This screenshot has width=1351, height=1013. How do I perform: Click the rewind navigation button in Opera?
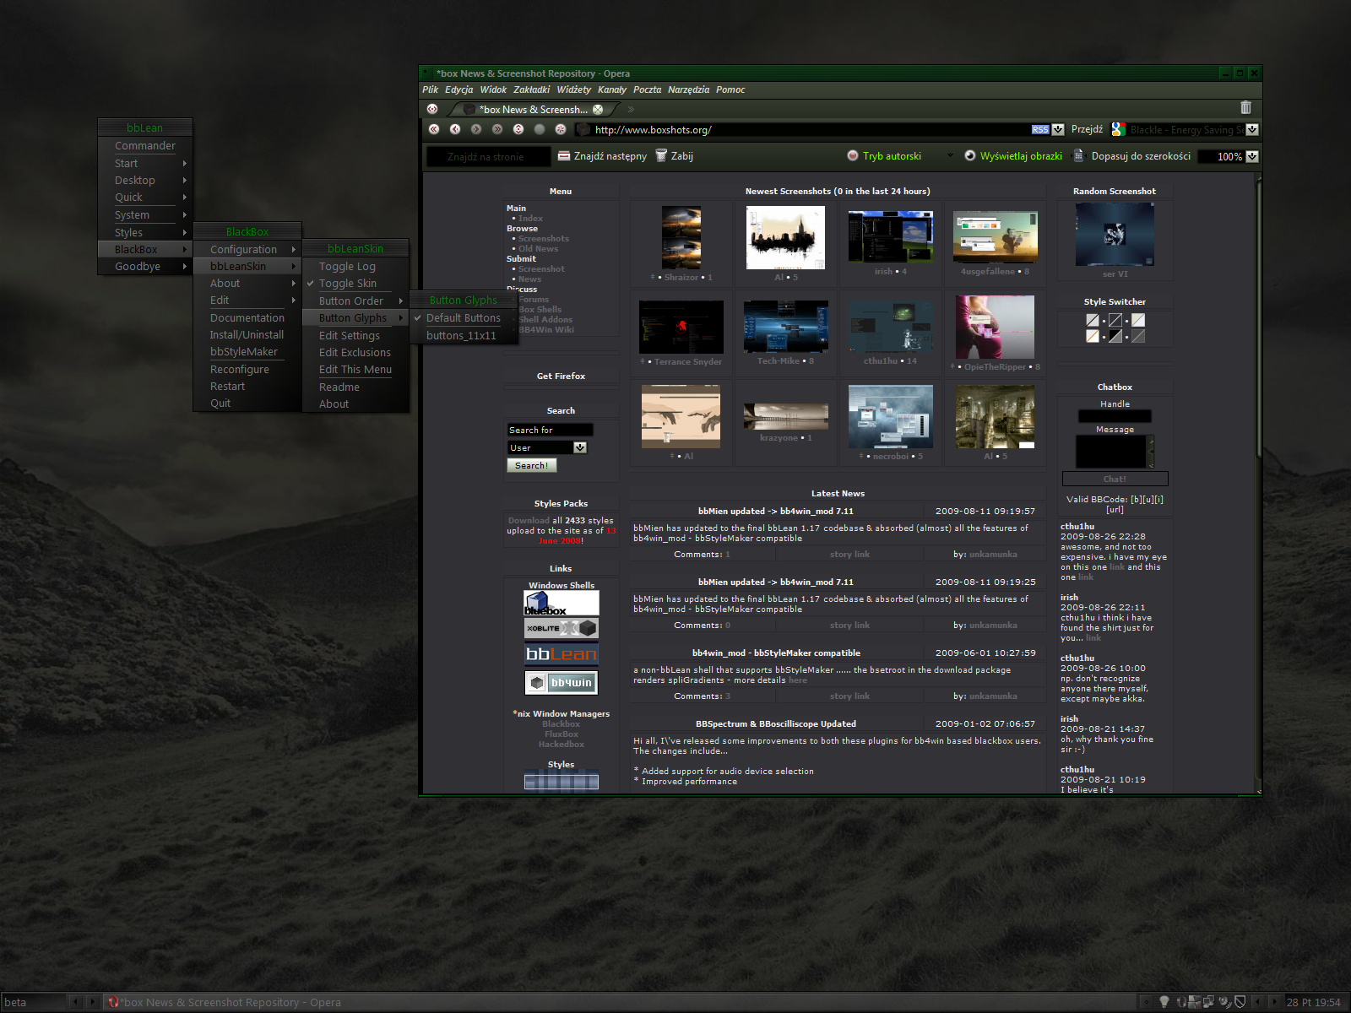[434, 129]
